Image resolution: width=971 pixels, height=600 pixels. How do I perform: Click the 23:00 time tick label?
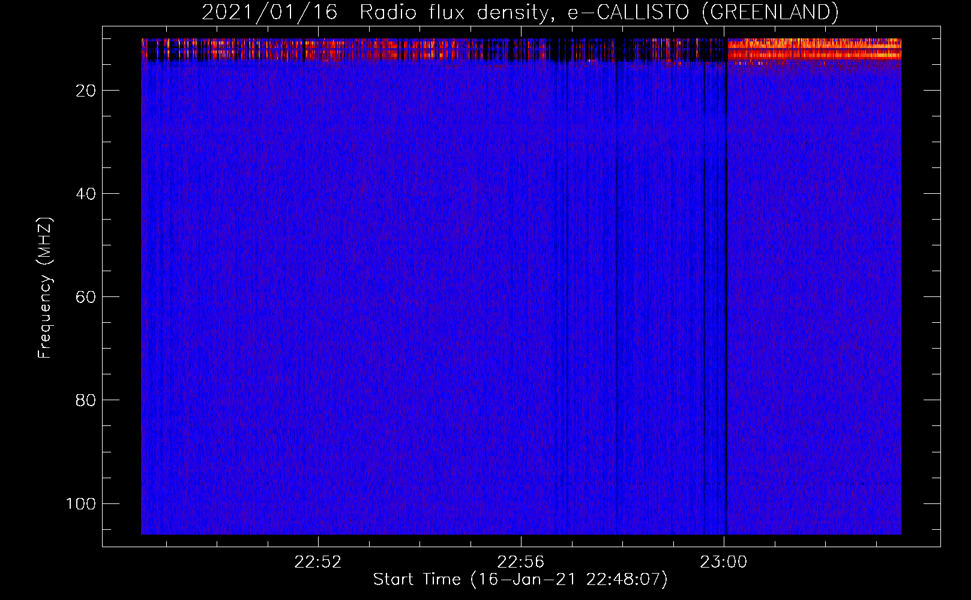724,562
